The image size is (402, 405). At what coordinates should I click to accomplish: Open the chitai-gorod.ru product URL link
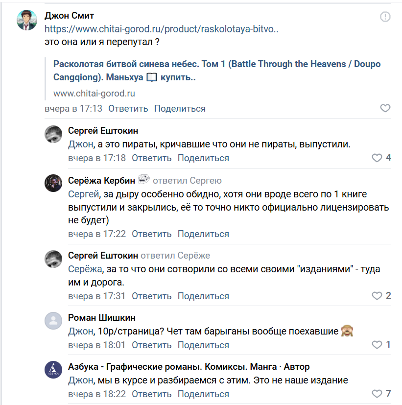162,29
